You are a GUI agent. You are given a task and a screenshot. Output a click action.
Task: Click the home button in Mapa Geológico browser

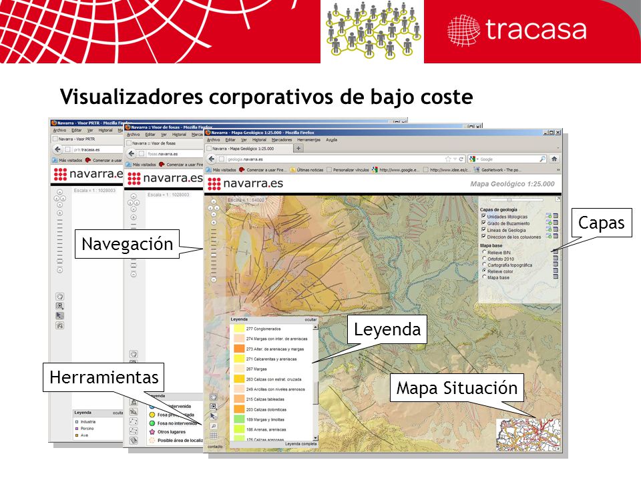point(554,159)
